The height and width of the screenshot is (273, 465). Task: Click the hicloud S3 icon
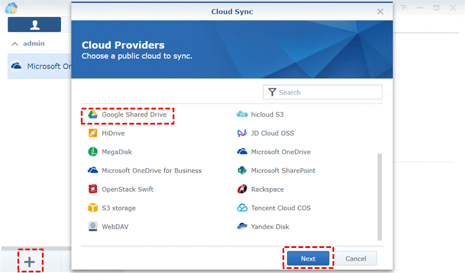click(x=242, y=114)
